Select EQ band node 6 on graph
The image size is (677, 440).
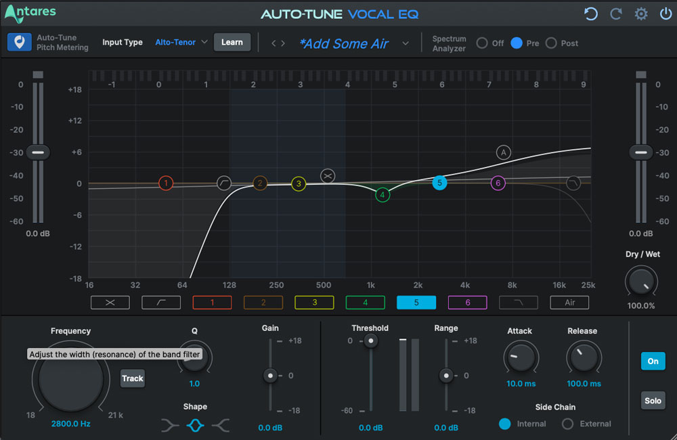pyautogui.click(x=498, y=183)
